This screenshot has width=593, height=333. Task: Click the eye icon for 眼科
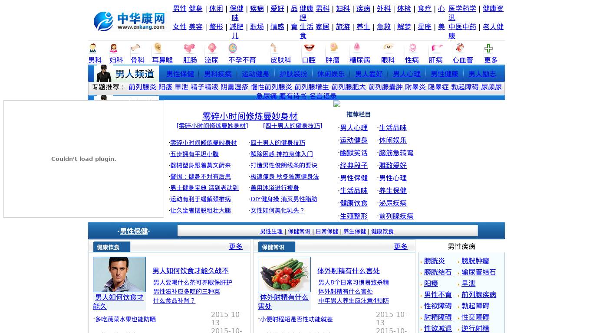click(x=388, y=48)
